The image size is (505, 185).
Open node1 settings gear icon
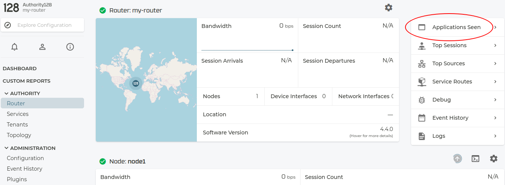(x=494, y=159)
